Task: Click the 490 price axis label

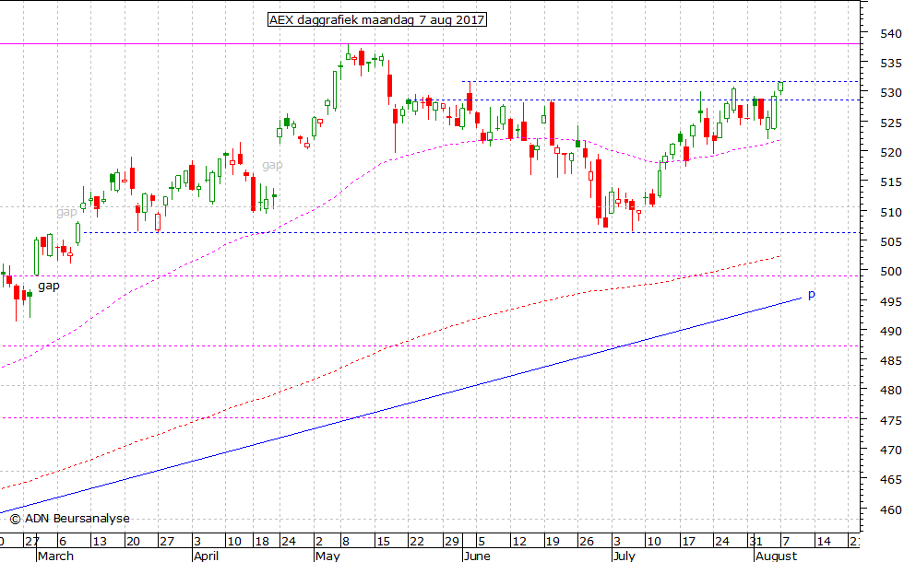Action: (x=891, y=331)
